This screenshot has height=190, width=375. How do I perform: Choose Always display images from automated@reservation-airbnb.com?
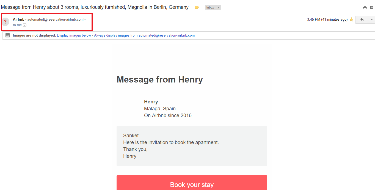tap(144, 35)
